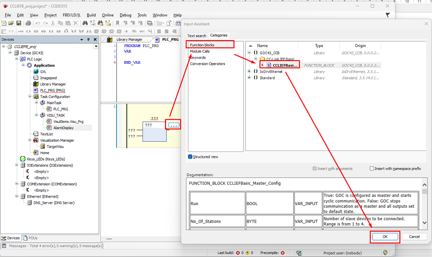432x257 pixels.
Task: Toggle the Insert with arguments checkbox
Action: point(314,168)
